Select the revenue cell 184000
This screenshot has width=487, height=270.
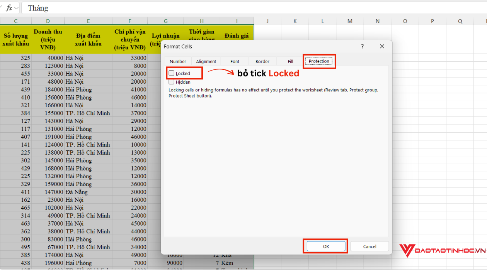[x=48, y=89]
